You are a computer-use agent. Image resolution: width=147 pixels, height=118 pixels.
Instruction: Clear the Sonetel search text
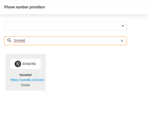[122, 41]
